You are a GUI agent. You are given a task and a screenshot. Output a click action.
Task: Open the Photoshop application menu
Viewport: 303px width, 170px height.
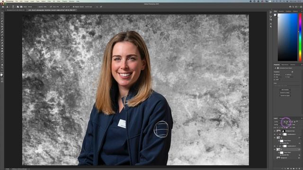pyautogui.click(x=9, y=1)
